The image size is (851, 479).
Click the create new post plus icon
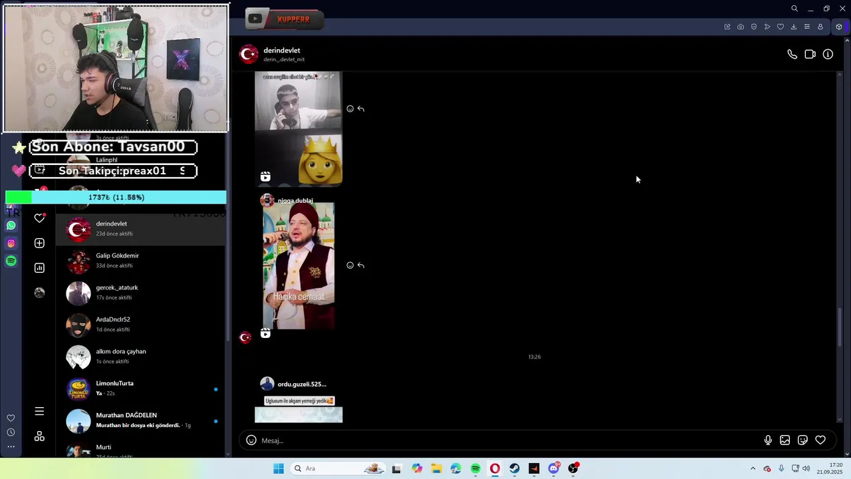(39, 243)
